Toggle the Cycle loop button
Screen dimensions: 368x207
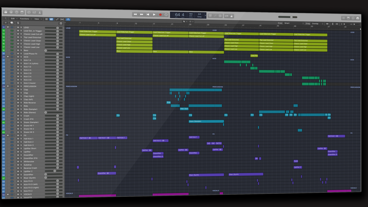(166, 15)
